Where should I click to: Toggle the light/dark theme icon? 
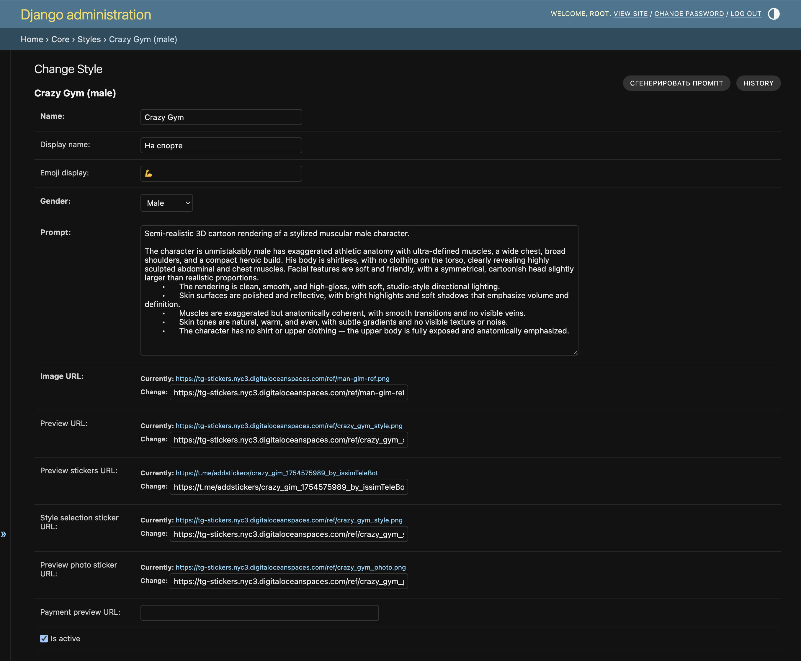pos(773,14)
